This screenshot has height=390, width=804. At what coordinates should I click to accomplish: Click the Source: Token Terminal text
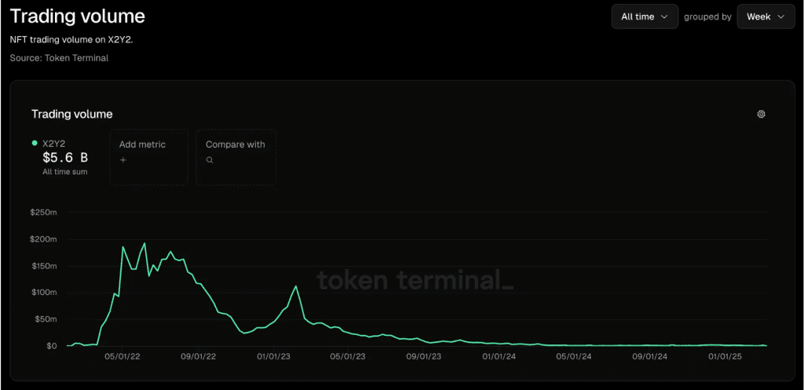[x=59, y=58]
